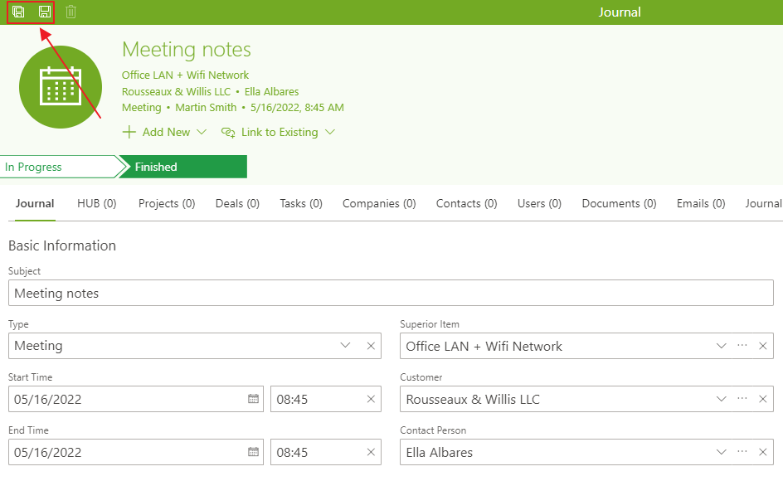
Task: Open the Start Time calendar picker
Action: pos(254,399)
